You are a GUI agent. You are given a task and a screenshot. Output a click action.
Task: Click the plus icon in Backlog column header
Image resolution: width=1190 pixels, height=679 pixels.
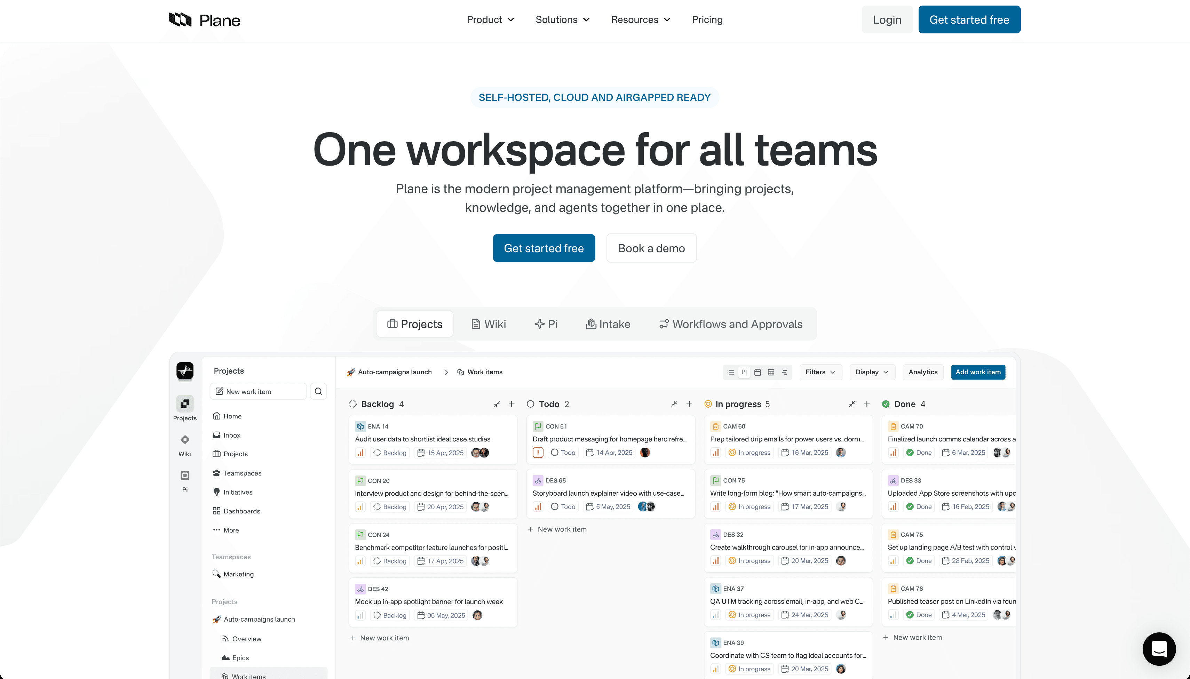pyautogui.click(x=512, y=404)
